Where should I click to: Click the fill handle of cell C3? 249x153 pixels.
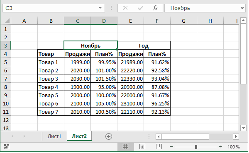[117, 49]
